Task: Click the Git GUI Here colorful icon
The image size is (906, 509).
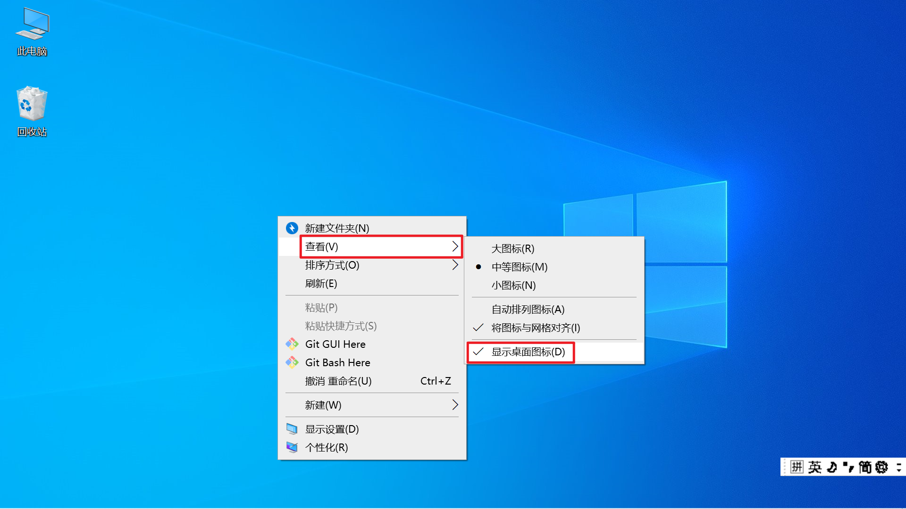Action: (x=292, y=344)
